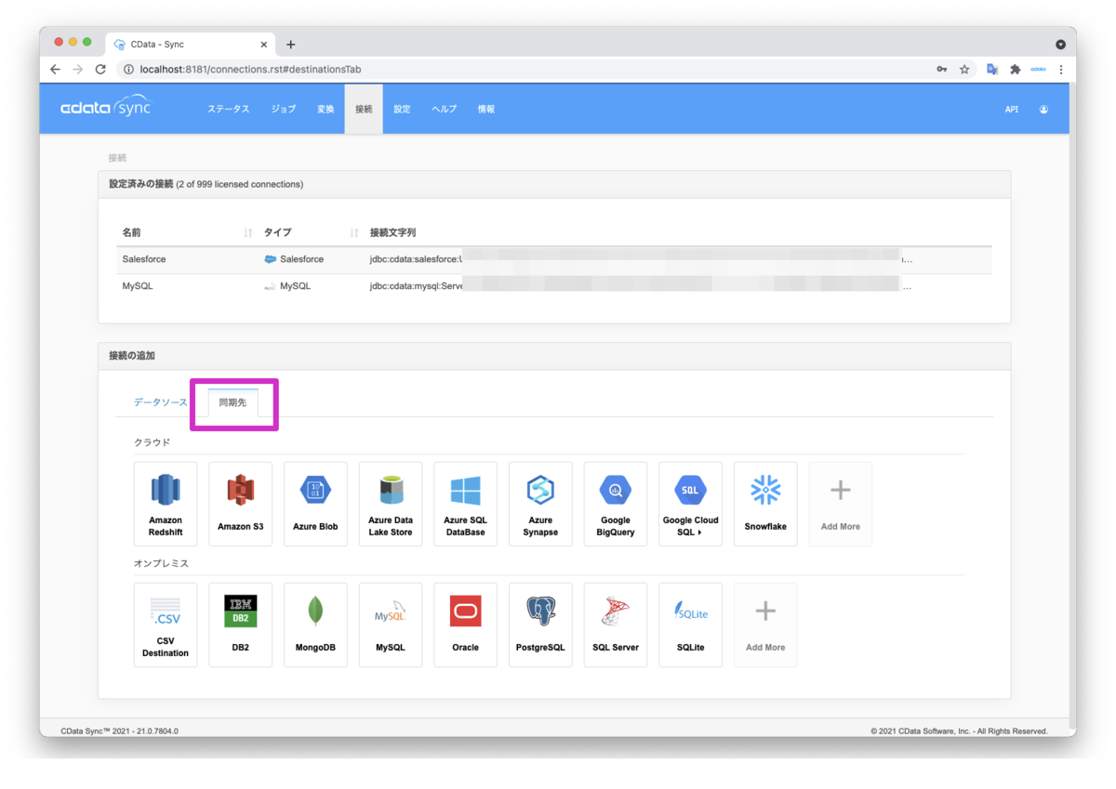Image resolution: width=1116 pixels, height=789 pixels.
Task: Open the Google Translate extension icon
Action: (x=992, y=70)
